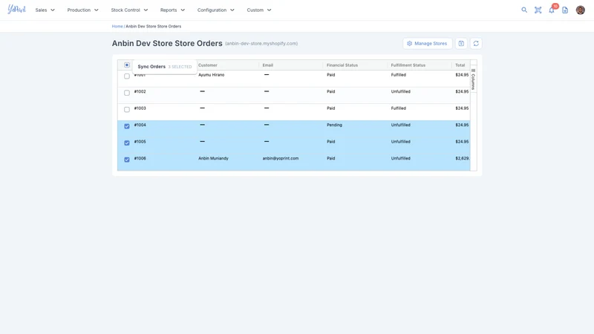Image resolution: width=594 pixels, height=334 pixels.
Task: Open the Custom menu
Action: (255, 10)
